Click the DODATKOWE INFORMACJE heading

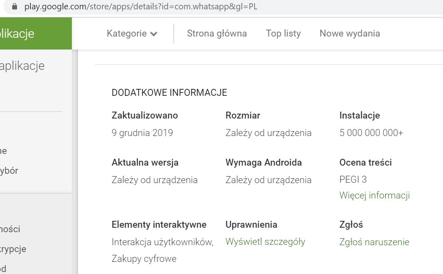point(169,93)
